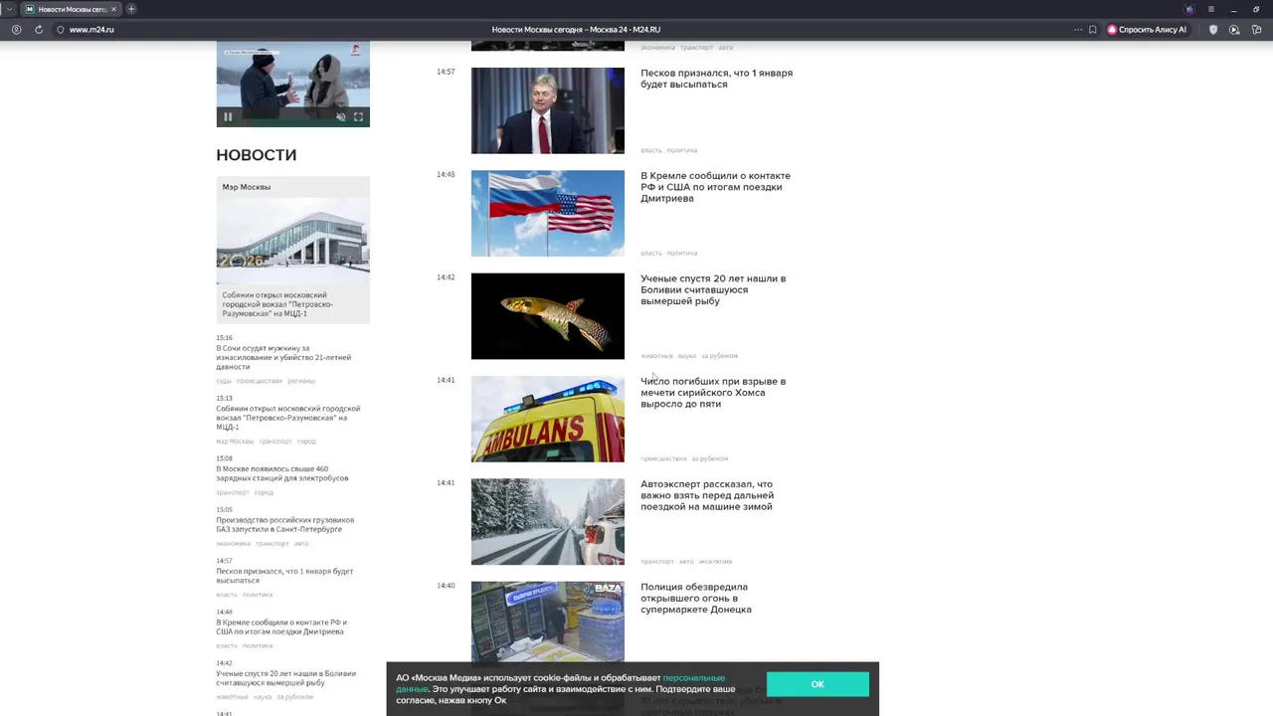Click the site security shield icon
Image resolution: width=1273 pixels, height=716 pixels.
(60, 30)
